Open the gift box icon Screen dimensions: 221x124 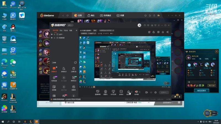[x=149, y=32]
